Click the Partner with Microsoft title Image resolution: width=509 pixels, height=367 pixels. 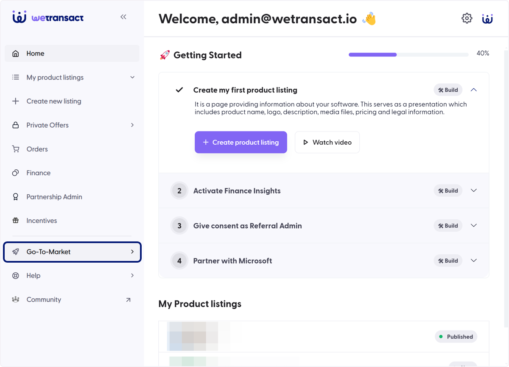click(x=232, y=261)
